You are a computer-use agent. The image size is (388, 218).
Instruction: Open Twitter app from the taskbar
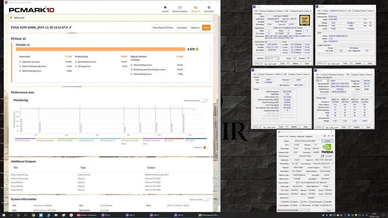[x=41, y=215]
